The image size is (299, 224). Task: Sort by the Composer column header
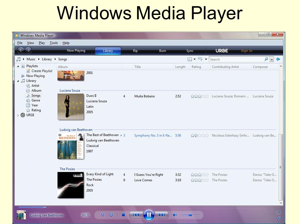265,67
